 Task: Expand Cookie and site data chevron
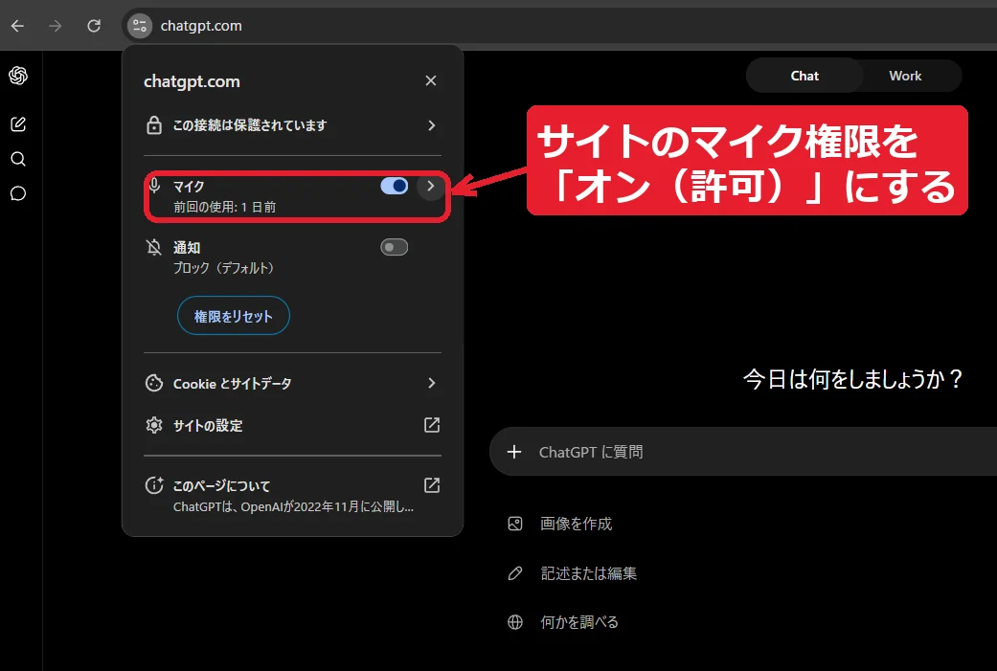coord(432,383)
